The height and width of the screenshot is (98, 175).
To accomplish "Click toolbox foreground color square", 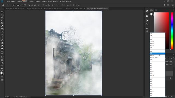I will 1,73.
